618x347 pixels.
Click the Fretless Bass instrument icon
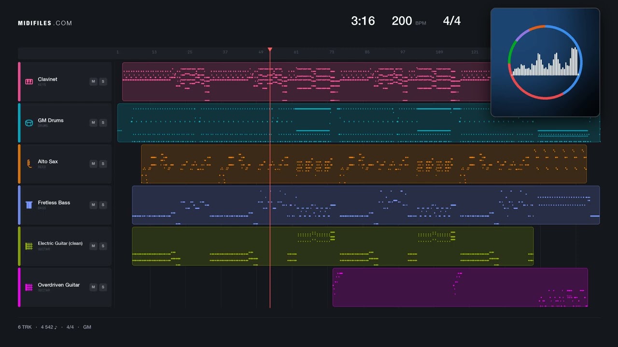point(29,205)
